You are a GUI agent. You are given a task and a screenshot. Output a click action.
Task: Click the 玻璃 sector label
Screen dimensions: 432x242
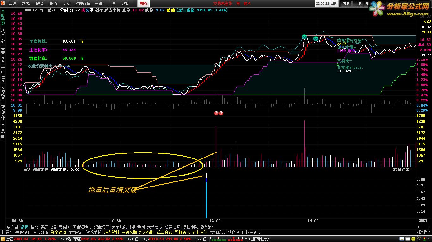(x=170, y=10)
